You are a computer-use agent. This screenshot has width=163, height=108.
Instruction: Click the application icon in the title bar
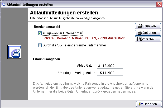coord(3,4)
